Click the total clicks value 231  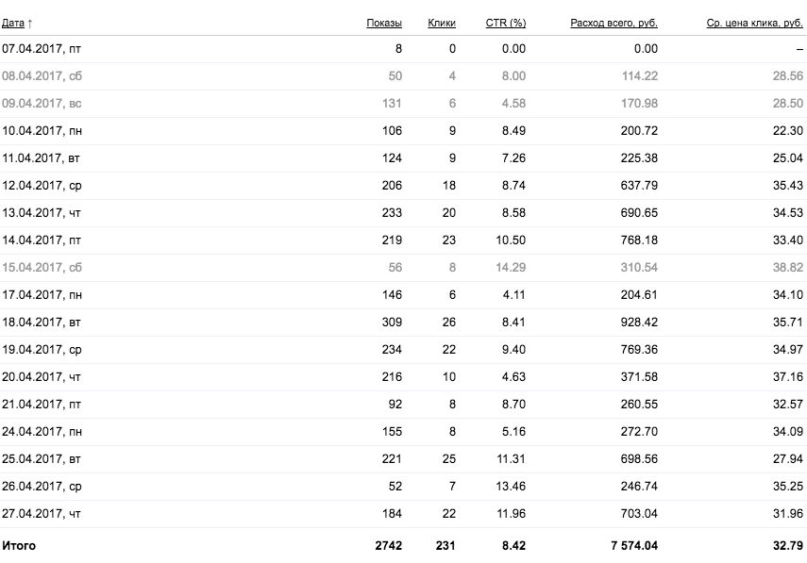pyautogui.click(x=446, y=545)
